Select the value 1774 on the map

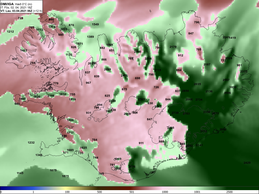tap(52, 27)
